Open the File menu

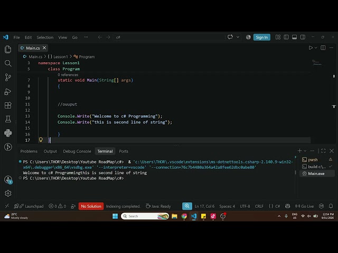pos(16,37)
